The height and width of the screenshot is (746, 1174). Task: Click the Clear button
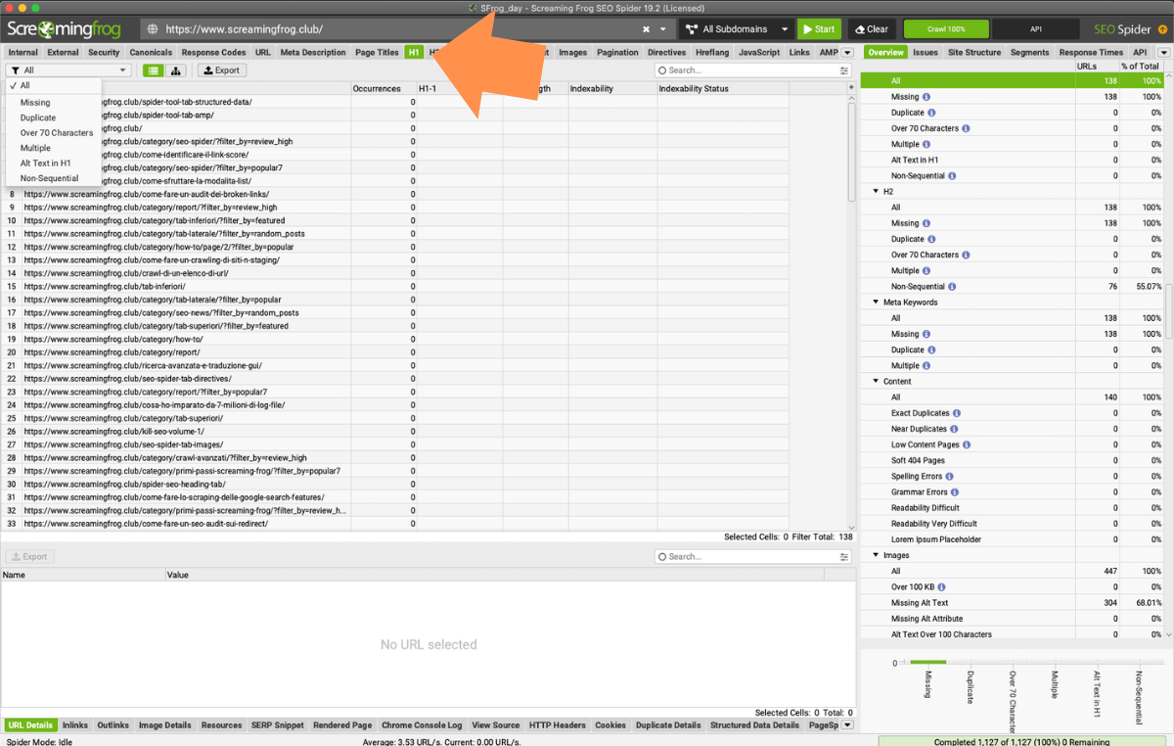pos(871,29)
